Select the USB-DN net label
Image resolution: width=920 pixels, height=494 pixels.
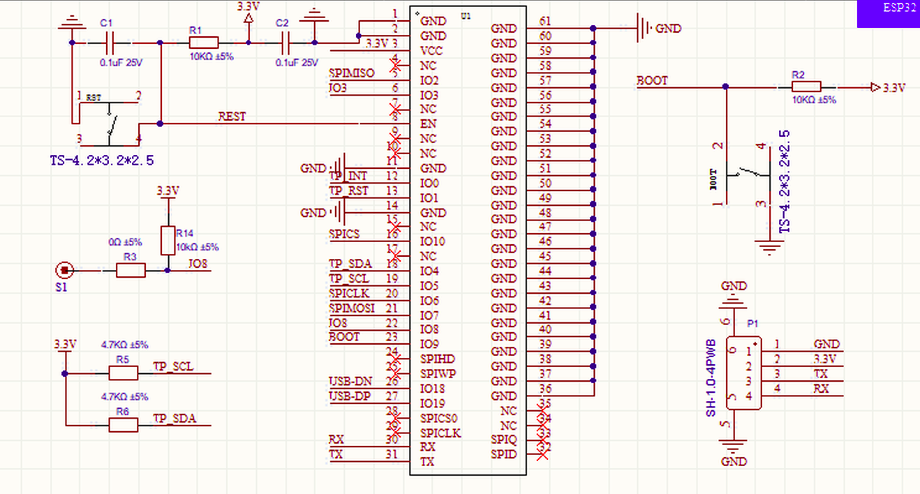click(350, 382)
